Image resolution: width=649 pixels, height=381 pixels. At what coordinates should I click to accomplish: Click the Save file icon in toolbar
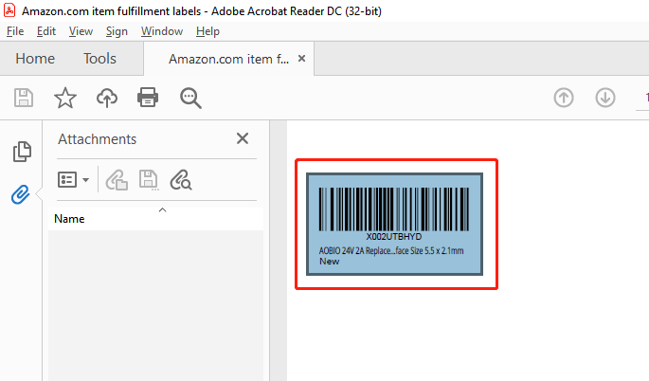[24, 98]
